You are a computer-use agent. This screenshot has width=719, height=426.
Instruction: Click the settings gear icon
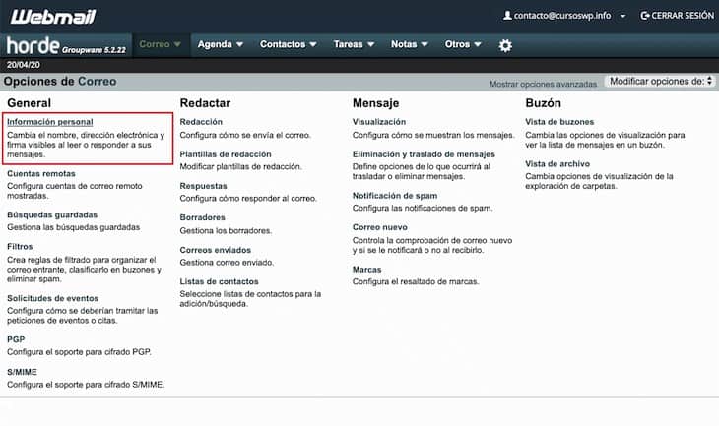tap(505, 45)
